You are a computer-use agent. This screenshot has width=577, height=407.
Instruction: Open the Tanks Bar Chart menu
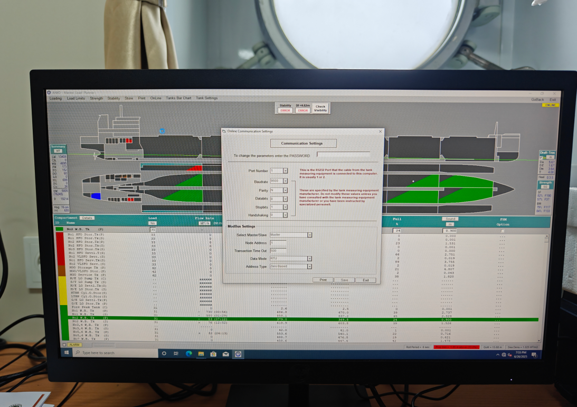[x=178, y=98]
